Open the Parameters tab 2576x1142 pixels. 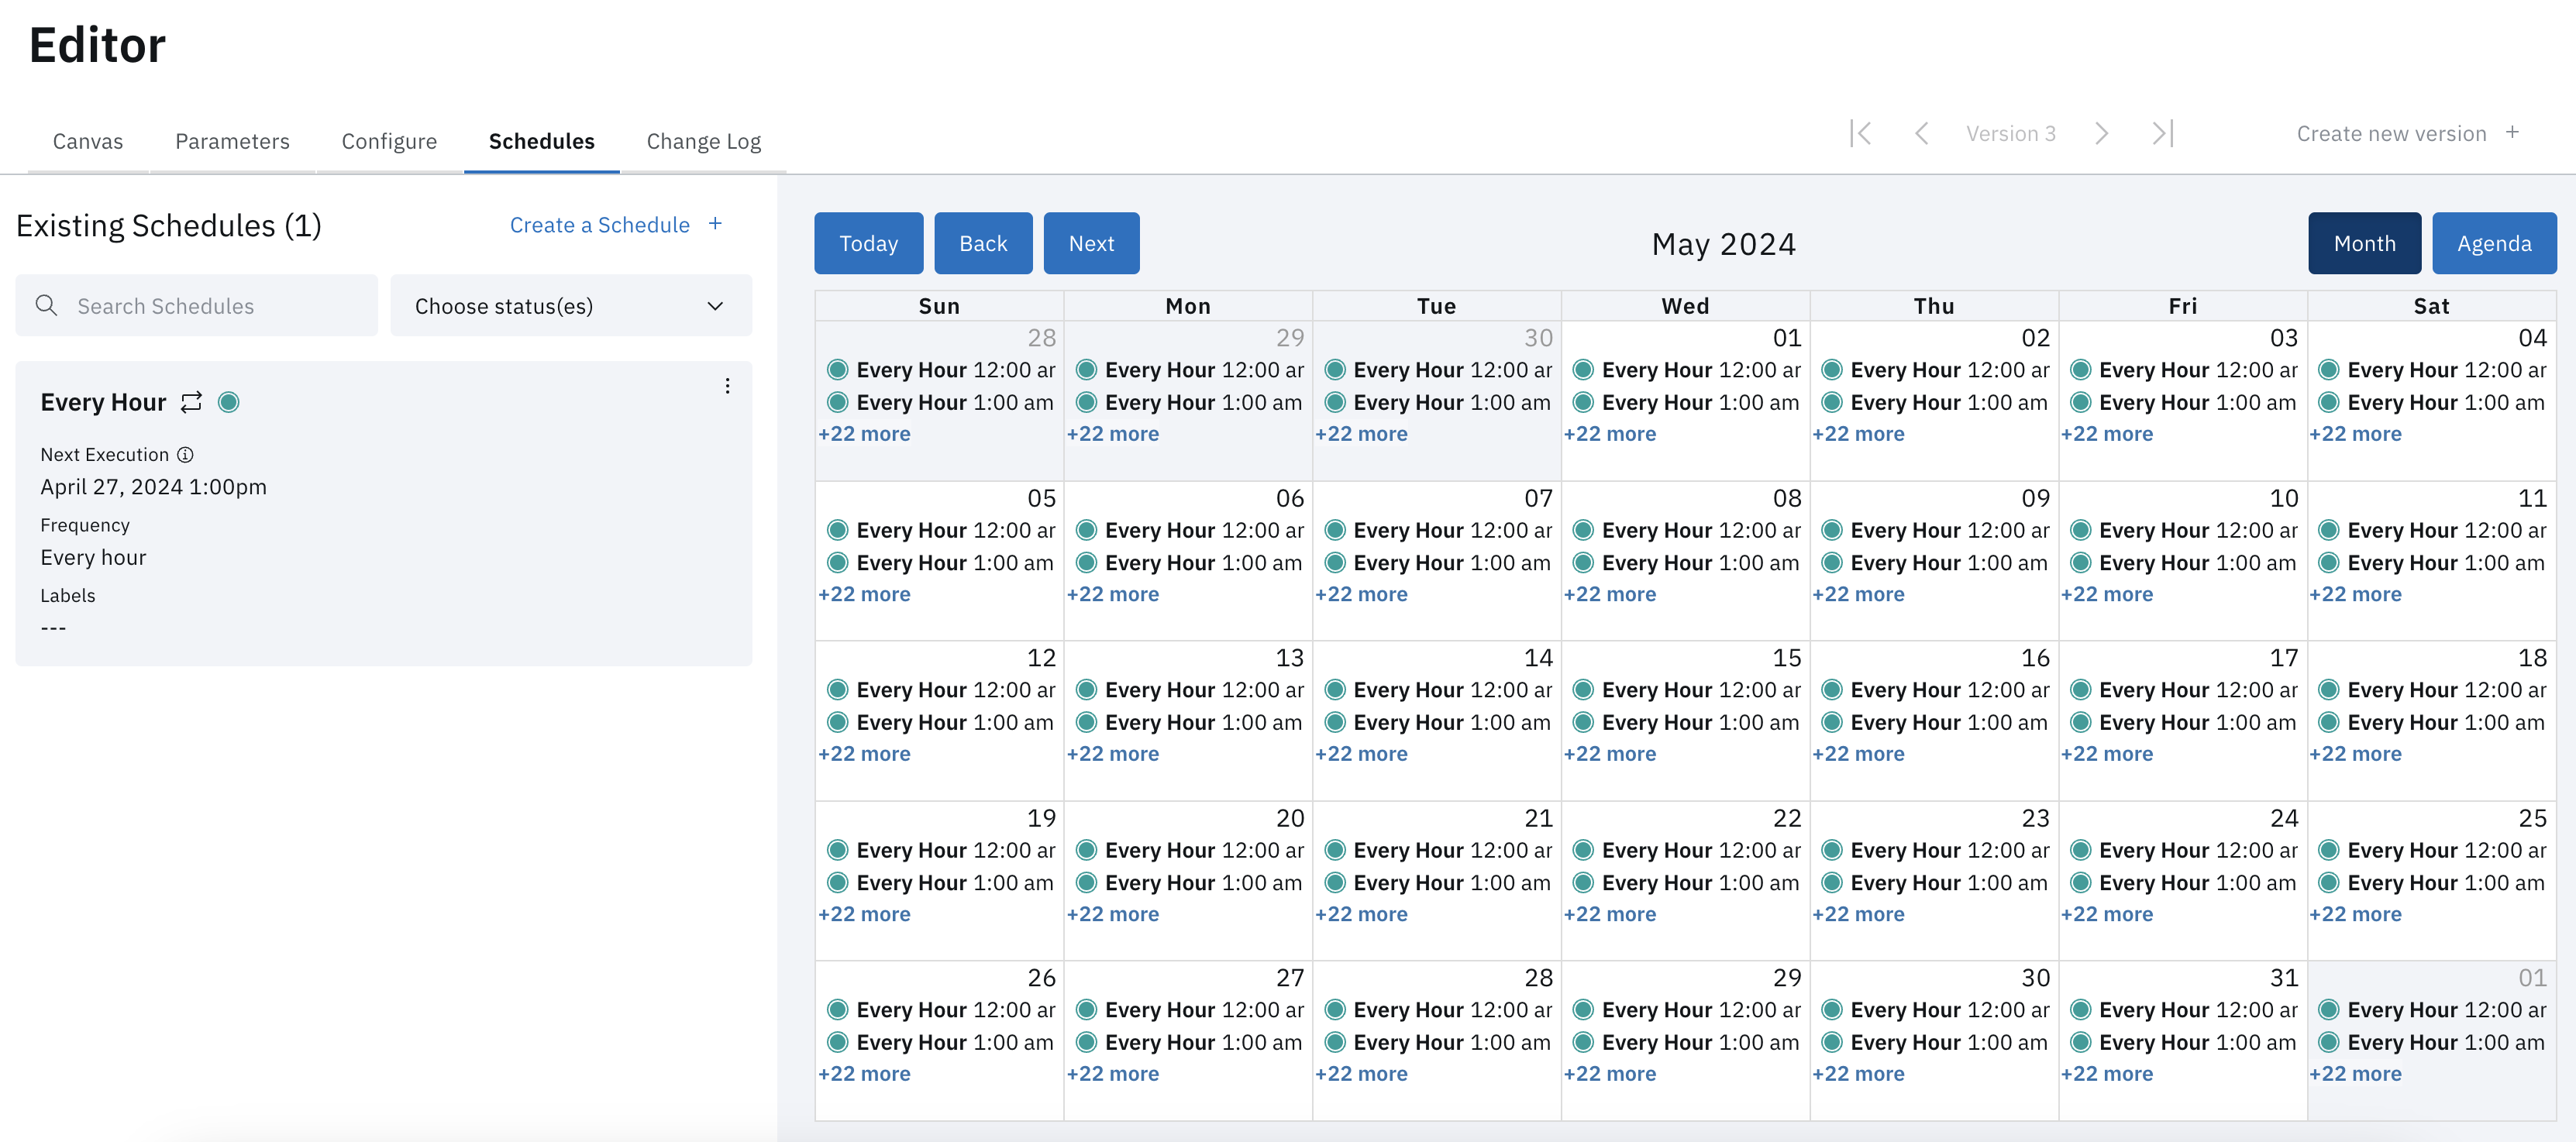point(232,141)
